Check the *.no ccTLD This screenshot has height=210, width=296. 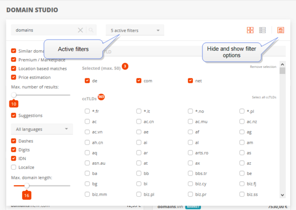coord(190,111)
